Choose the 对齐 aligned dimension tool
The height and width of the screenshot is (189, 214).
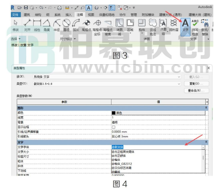(x=27, y=25)
